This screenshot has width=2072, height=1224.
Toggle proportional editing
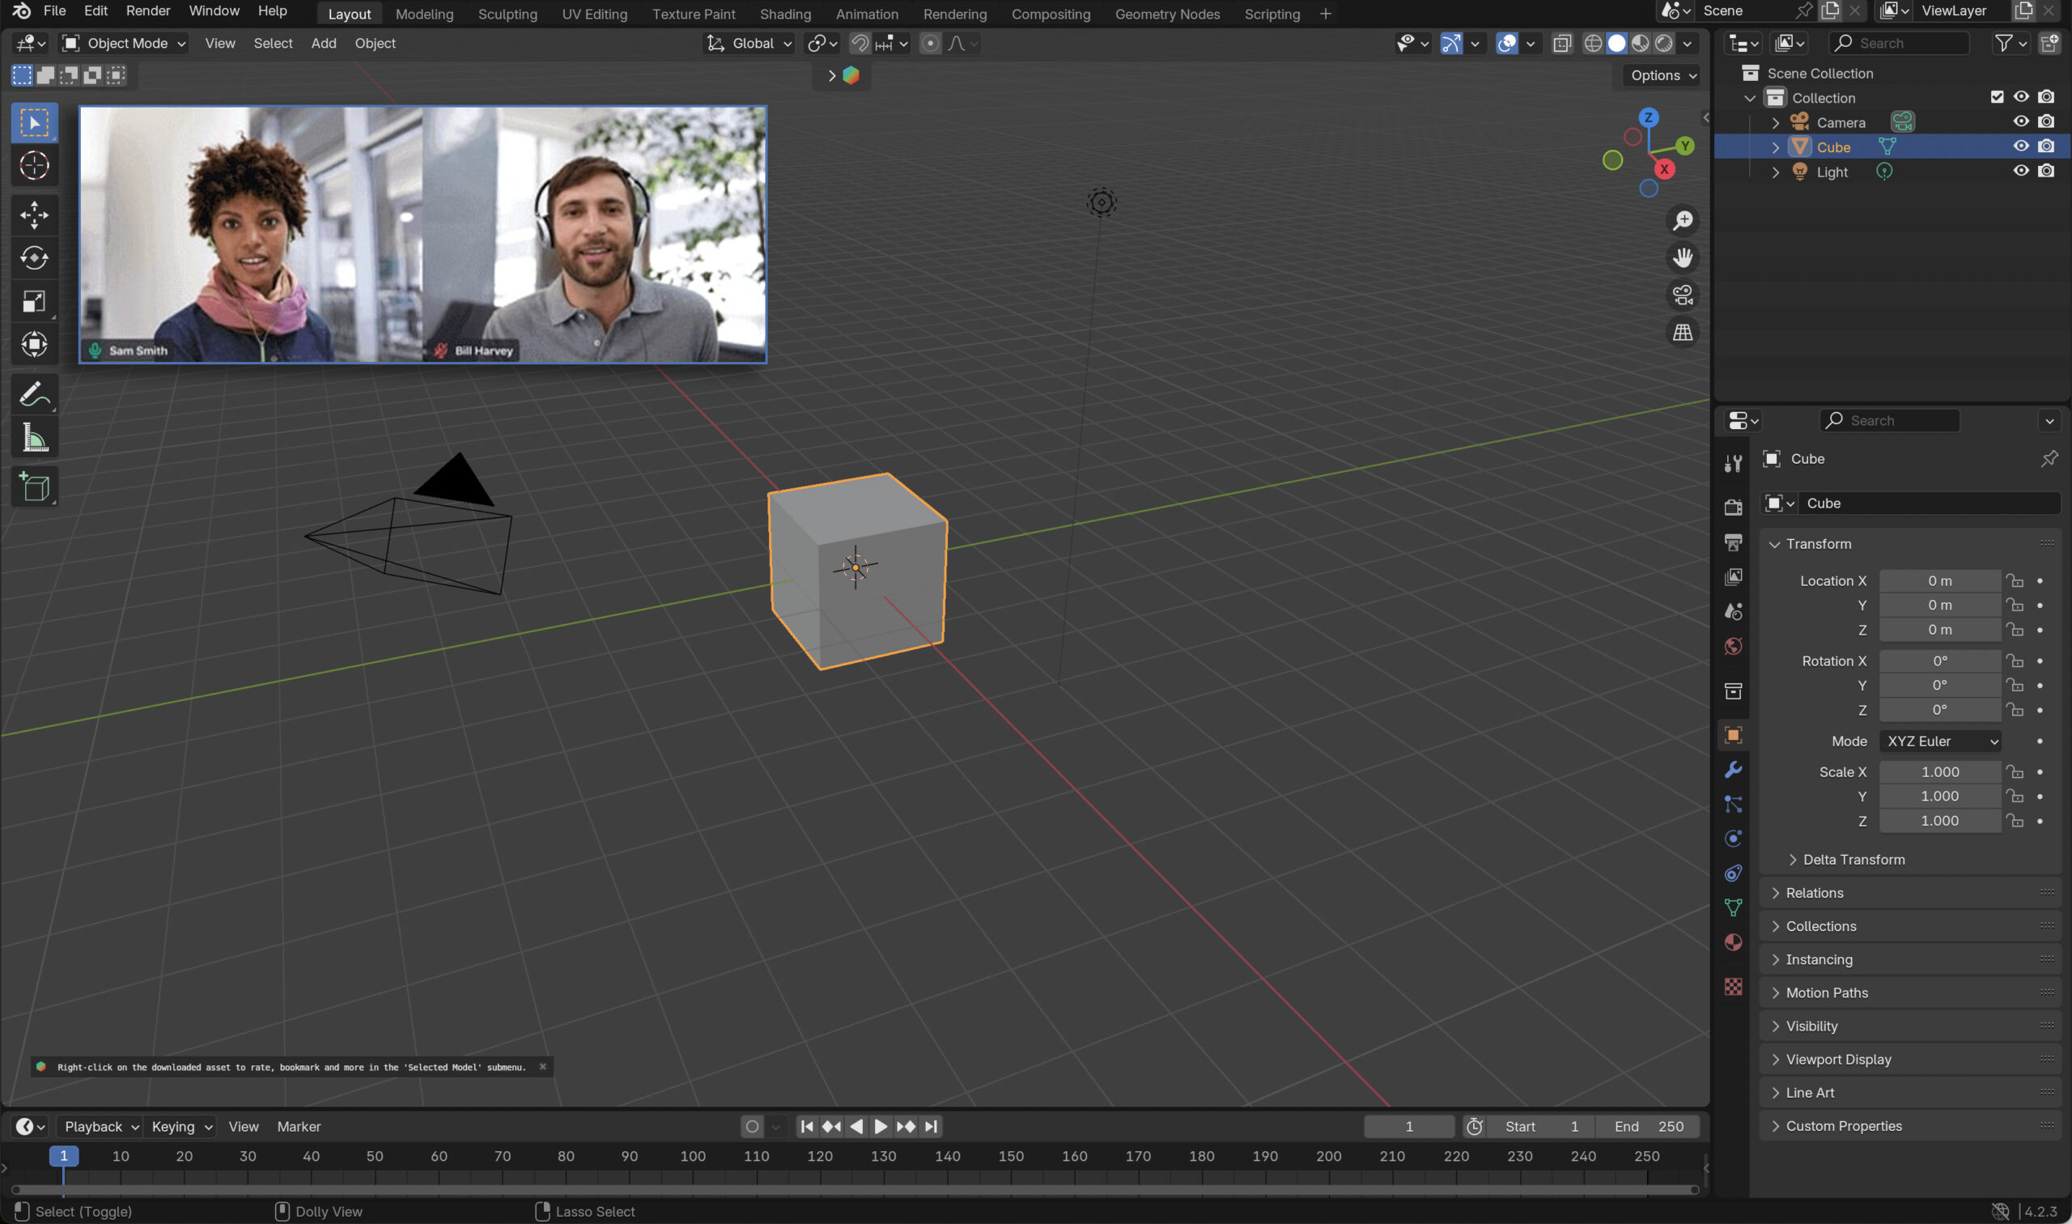click(930, 43)
